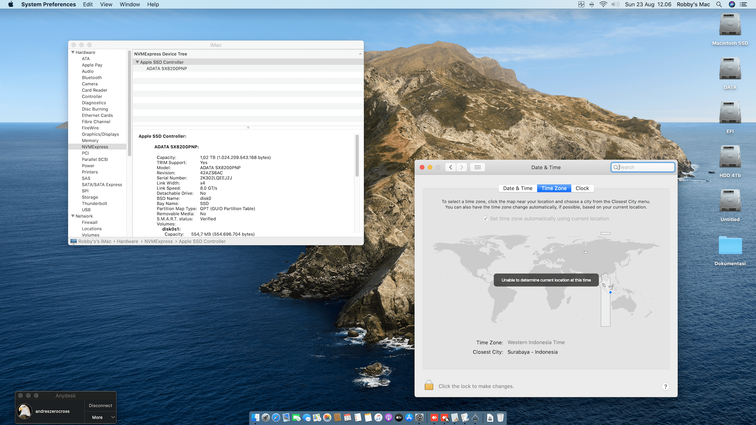Open Bluetooth menu bar icon

pyautogui.click(x=591, y=4)
